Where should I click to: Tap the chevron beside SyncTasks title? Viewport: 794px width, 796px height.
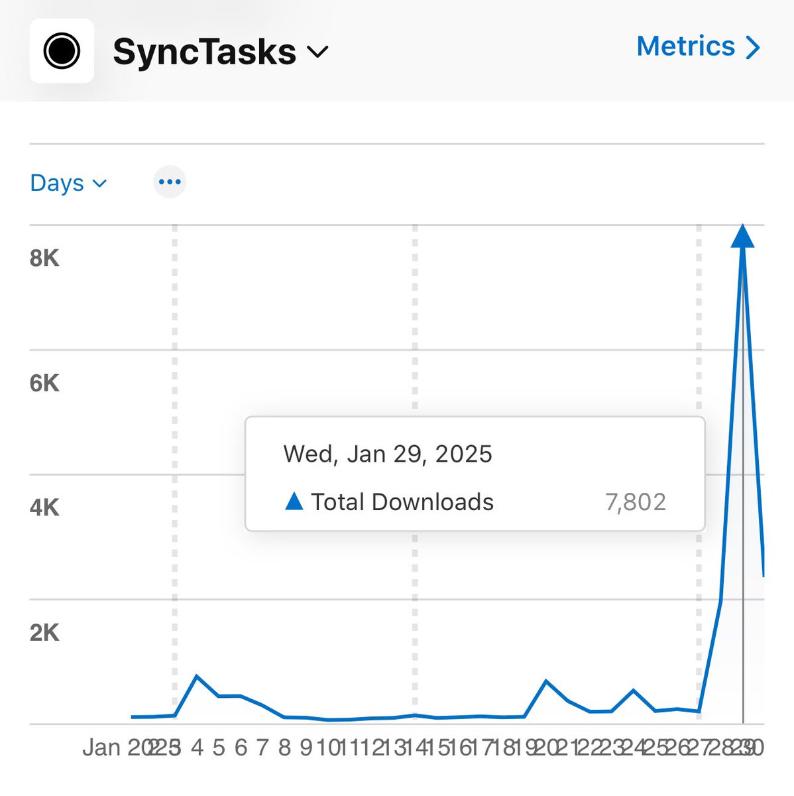pyautogui.click(x=317, y=52)
